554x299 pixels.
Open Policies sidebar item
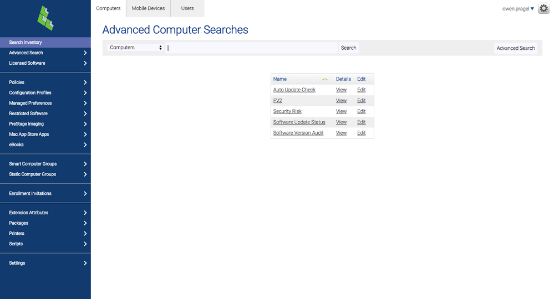(45, 82)
